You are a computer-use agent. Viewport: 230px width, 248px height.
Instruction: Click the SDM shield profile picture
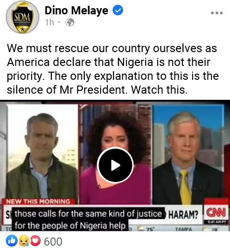click(x=23, y=17)
